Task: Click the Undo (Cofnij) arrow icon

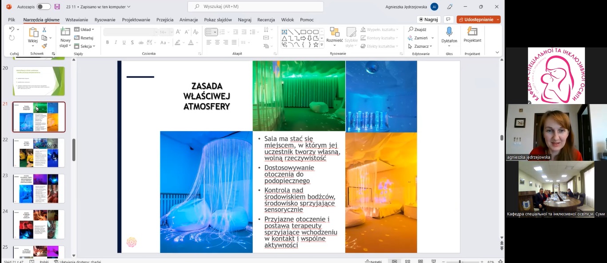Action: pyautogui.click(x=12, y=29)
